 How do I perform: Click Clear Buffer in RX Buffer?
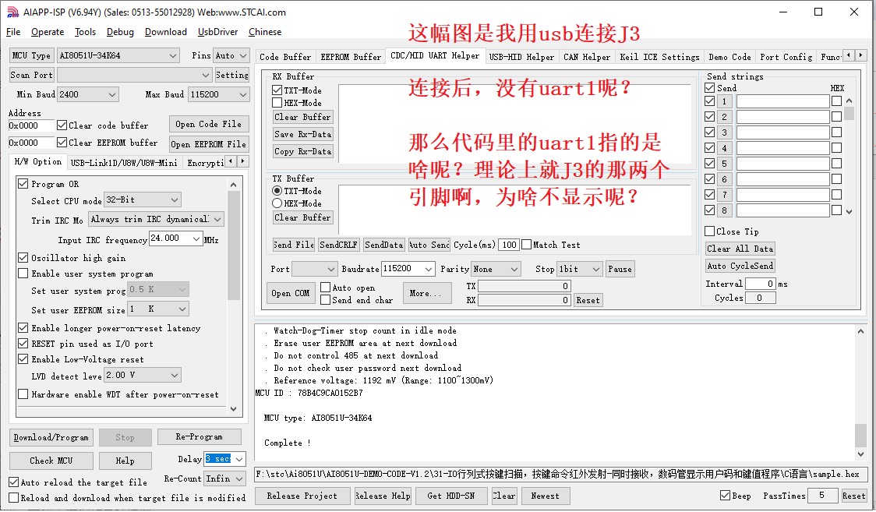[302, 117]
